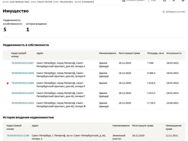Click area value '5 719.5'
This screenshot has height=141, width=188.
[x=151, y=103]
